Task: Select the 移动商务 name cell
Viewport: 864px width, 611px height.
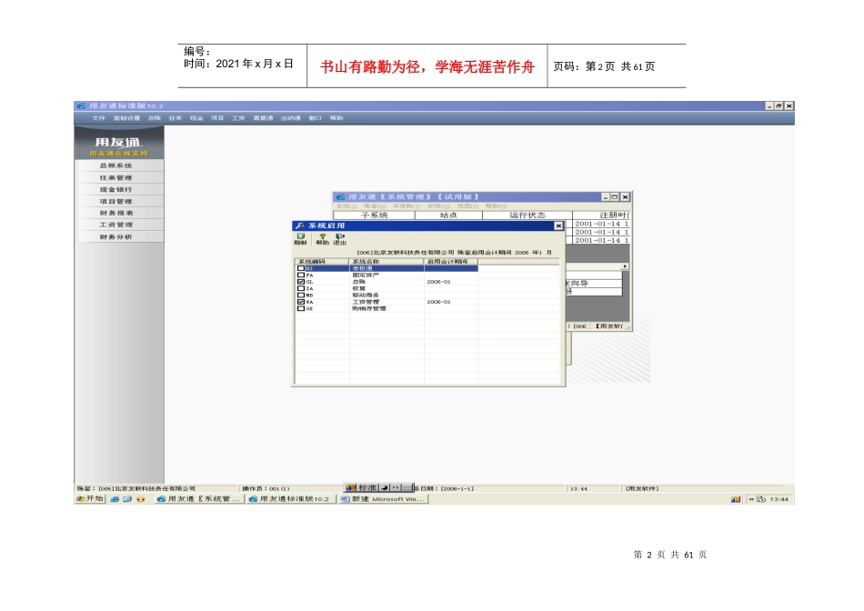Action: pos(366,295)
